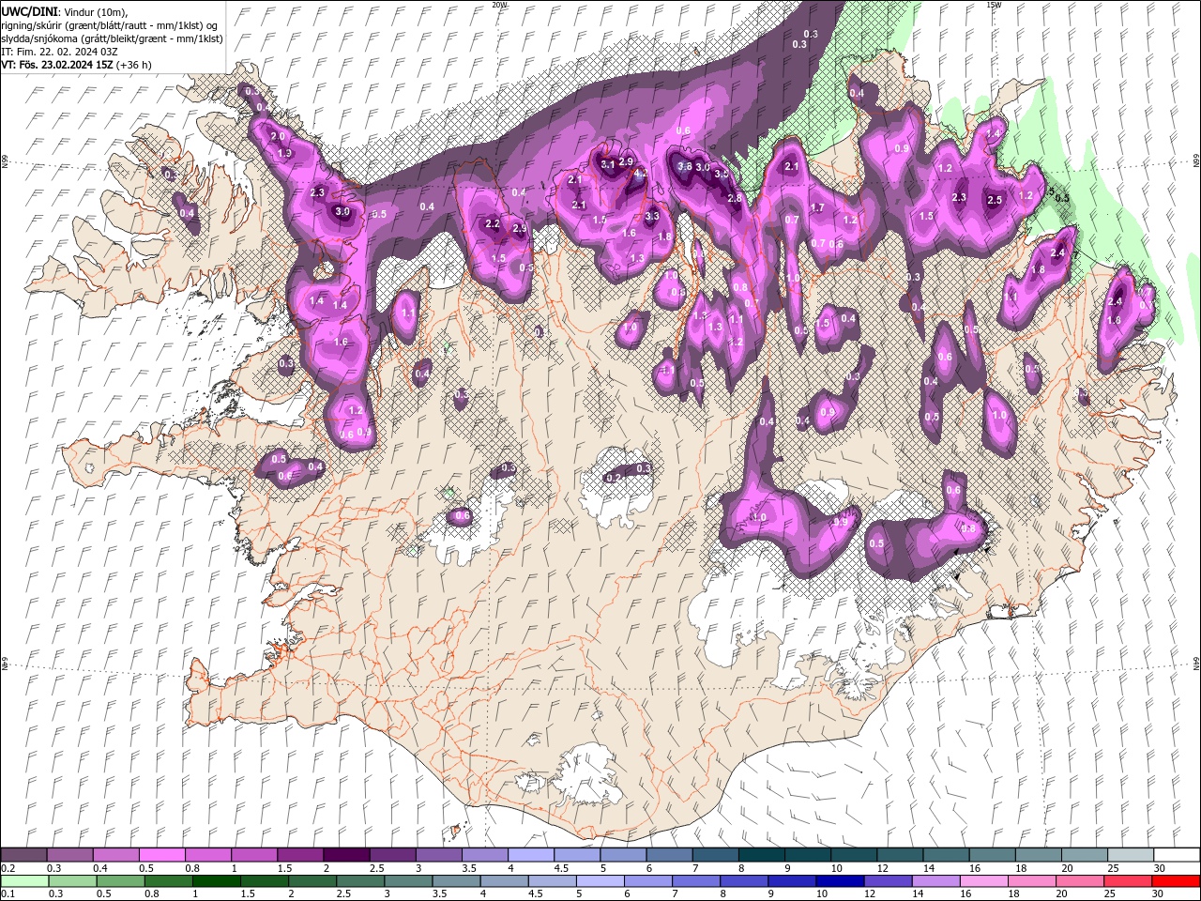The height and width of the screenshot is (901, 1201).
Task: Click the UWC/DINI title text
Action: [28, 10]
